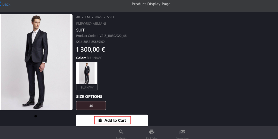Click the large suit product photo
The width and height of the screenshot is (278, 139).
[x=36, y=62]
